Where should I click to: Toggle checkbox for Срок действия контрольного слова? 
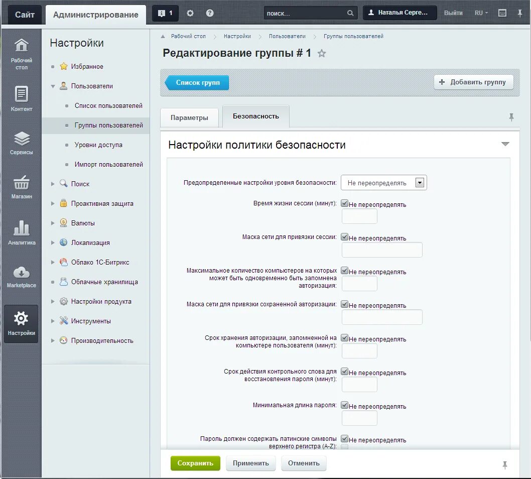click(x=344, y=371)
